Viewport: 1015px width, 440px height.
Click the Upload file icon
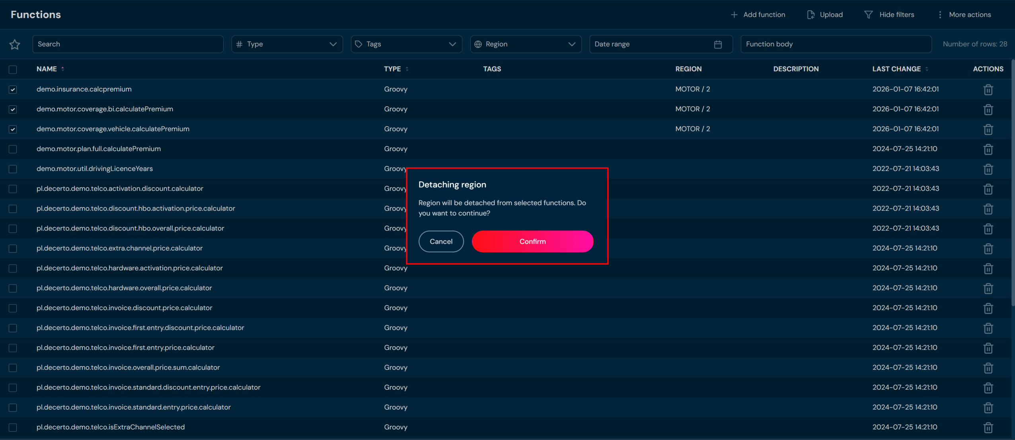(810, 15)
